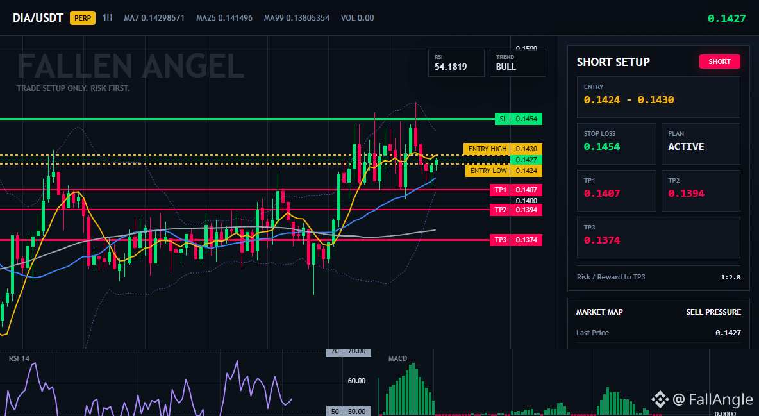Click the ENTRY LOW 0.1424 chart label
The image size is (759, 416).
[503, 171]
